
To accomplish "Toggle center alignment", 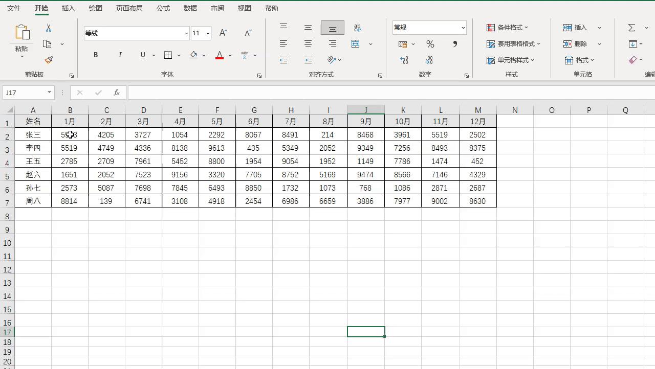I will coord(308,43).
